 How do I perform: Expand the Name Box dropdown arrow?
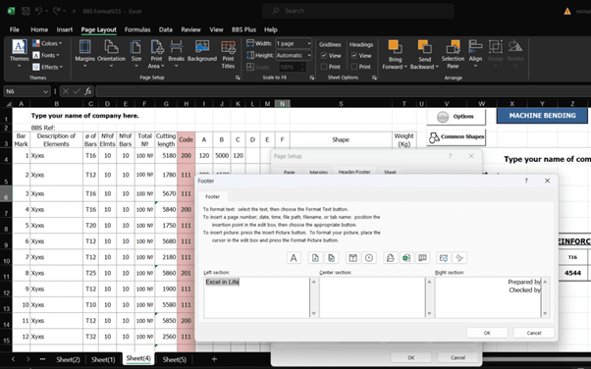(x=45, y=91)
